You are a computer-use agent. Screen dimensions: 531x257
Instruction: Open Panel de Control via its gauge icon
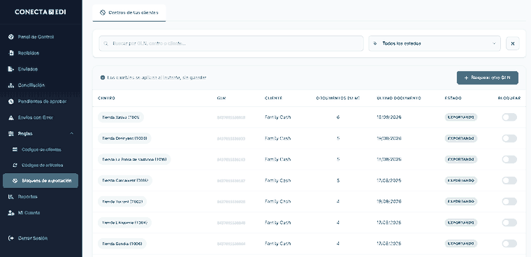[x=11, y=37]
